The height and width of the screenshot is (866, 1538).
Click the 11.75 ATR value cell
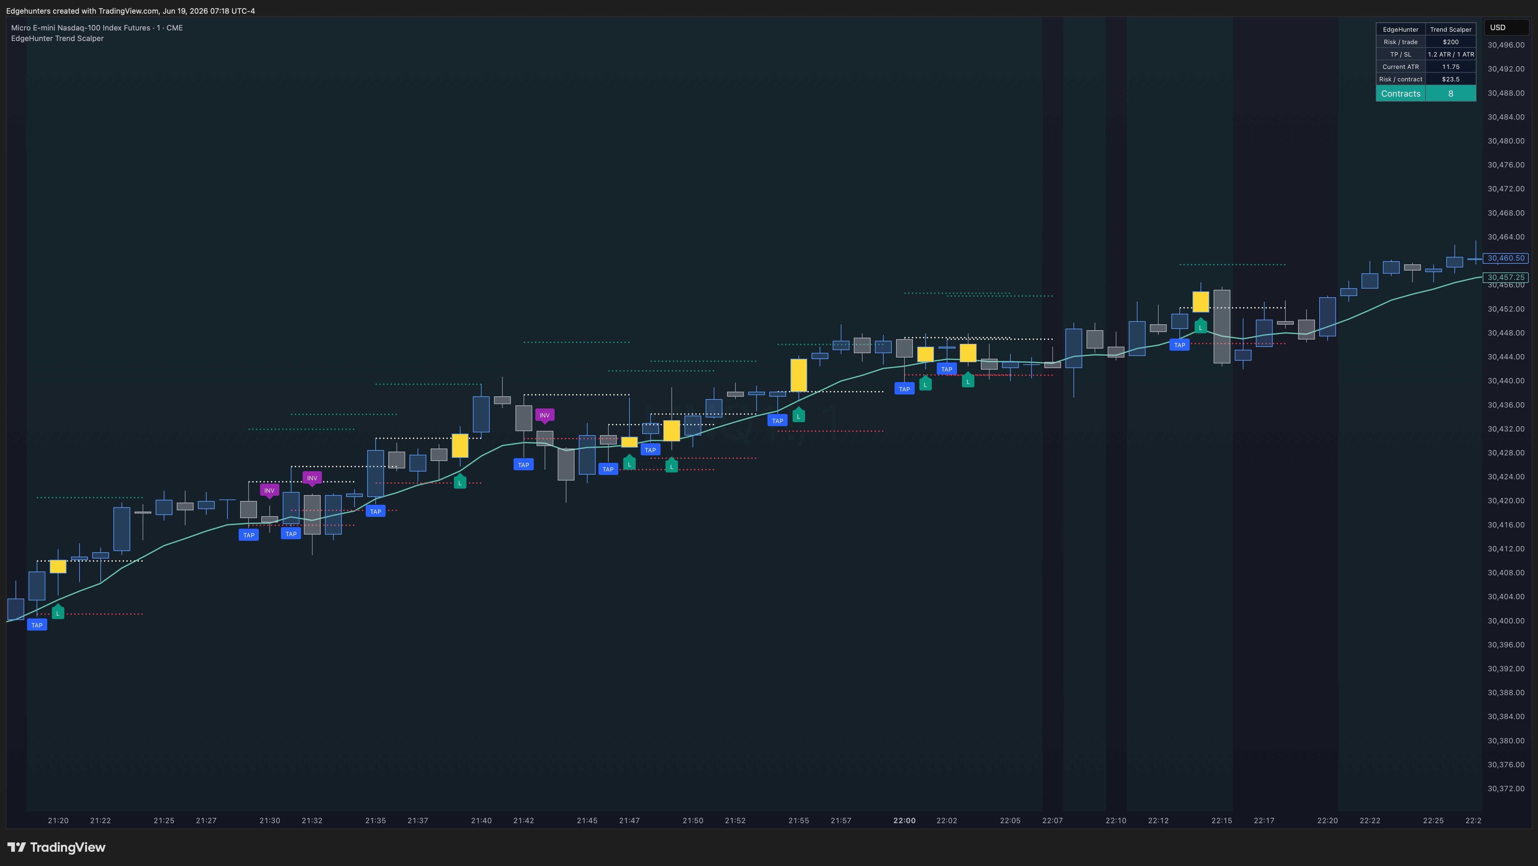click(x=1451, y=67)
